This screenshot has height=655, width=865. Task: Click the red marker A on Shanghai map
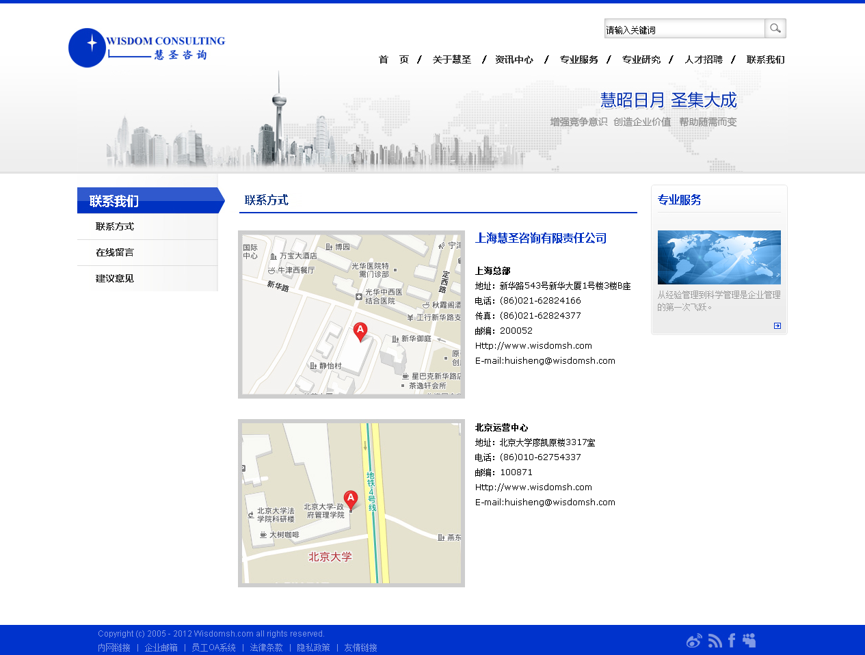(x=360, y=332)
